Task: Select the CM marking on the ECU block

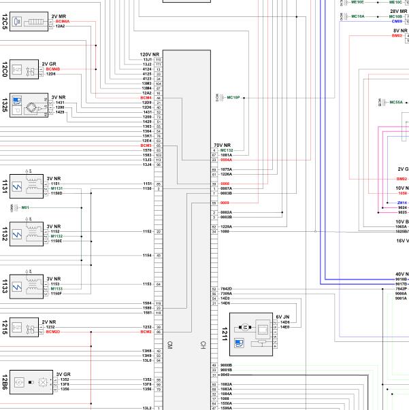Action: [169, 345]
